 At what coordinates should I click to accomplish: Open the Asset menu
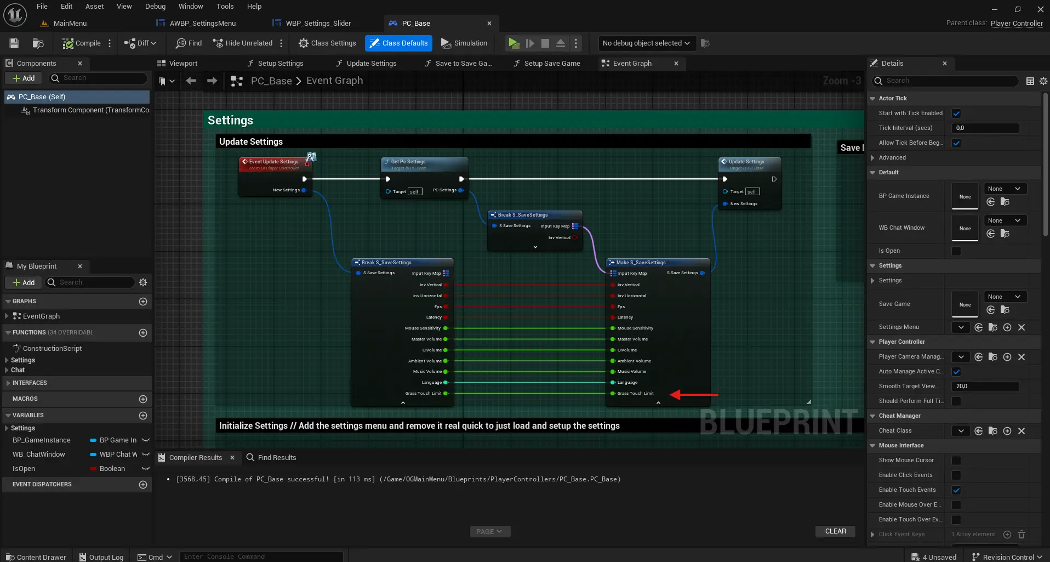[94, 7]
